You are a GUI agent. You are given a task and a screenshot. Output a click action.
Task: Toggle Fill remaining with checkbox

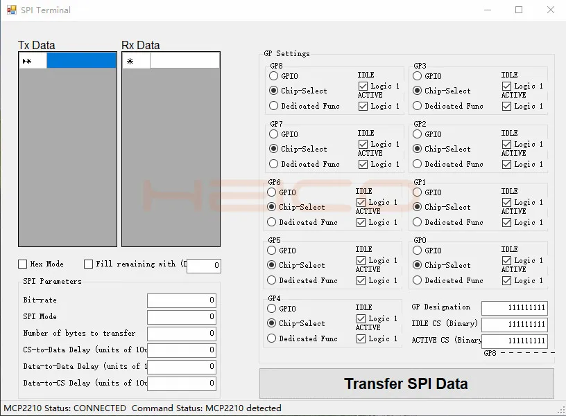[88, 264]
